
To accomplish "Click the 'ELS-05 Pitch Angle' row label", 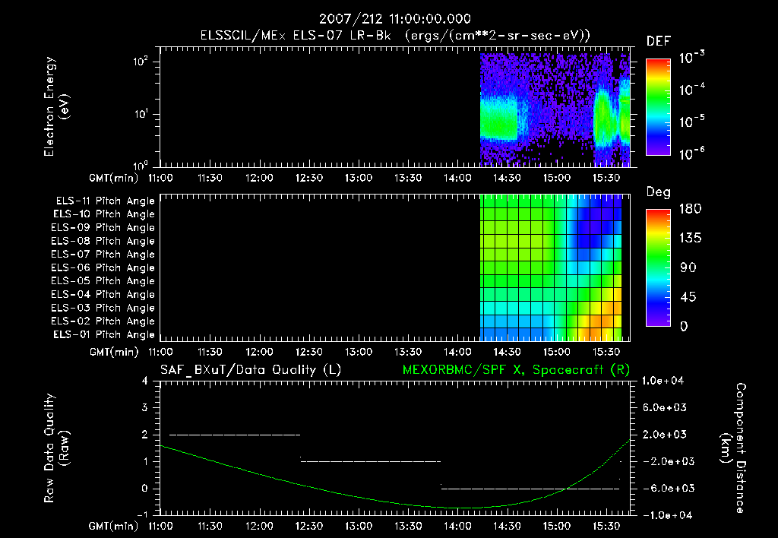I will pyautogui.click(x=103, y=281).
